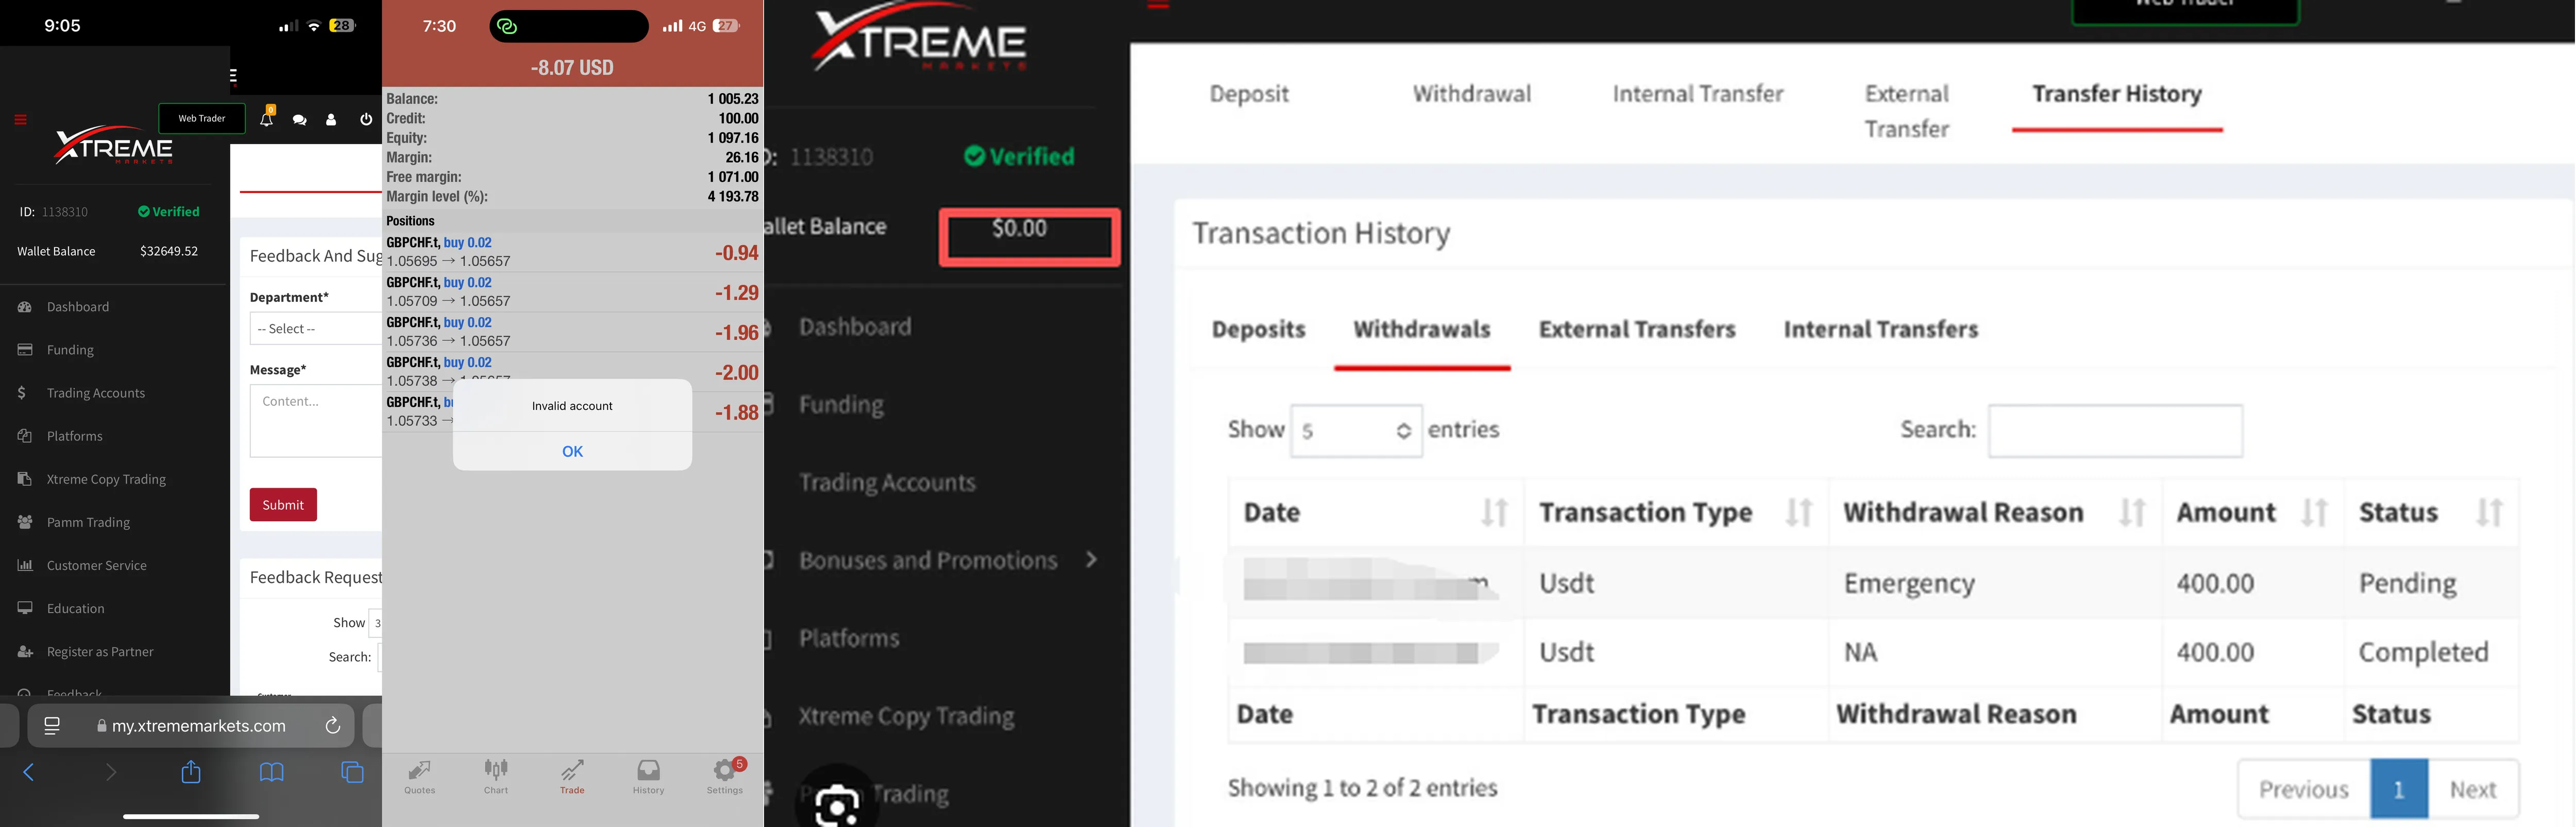Open Safari's page settings icon in address bar
2576x827 pixels.
pyautogui.click(x=52, y=726)
